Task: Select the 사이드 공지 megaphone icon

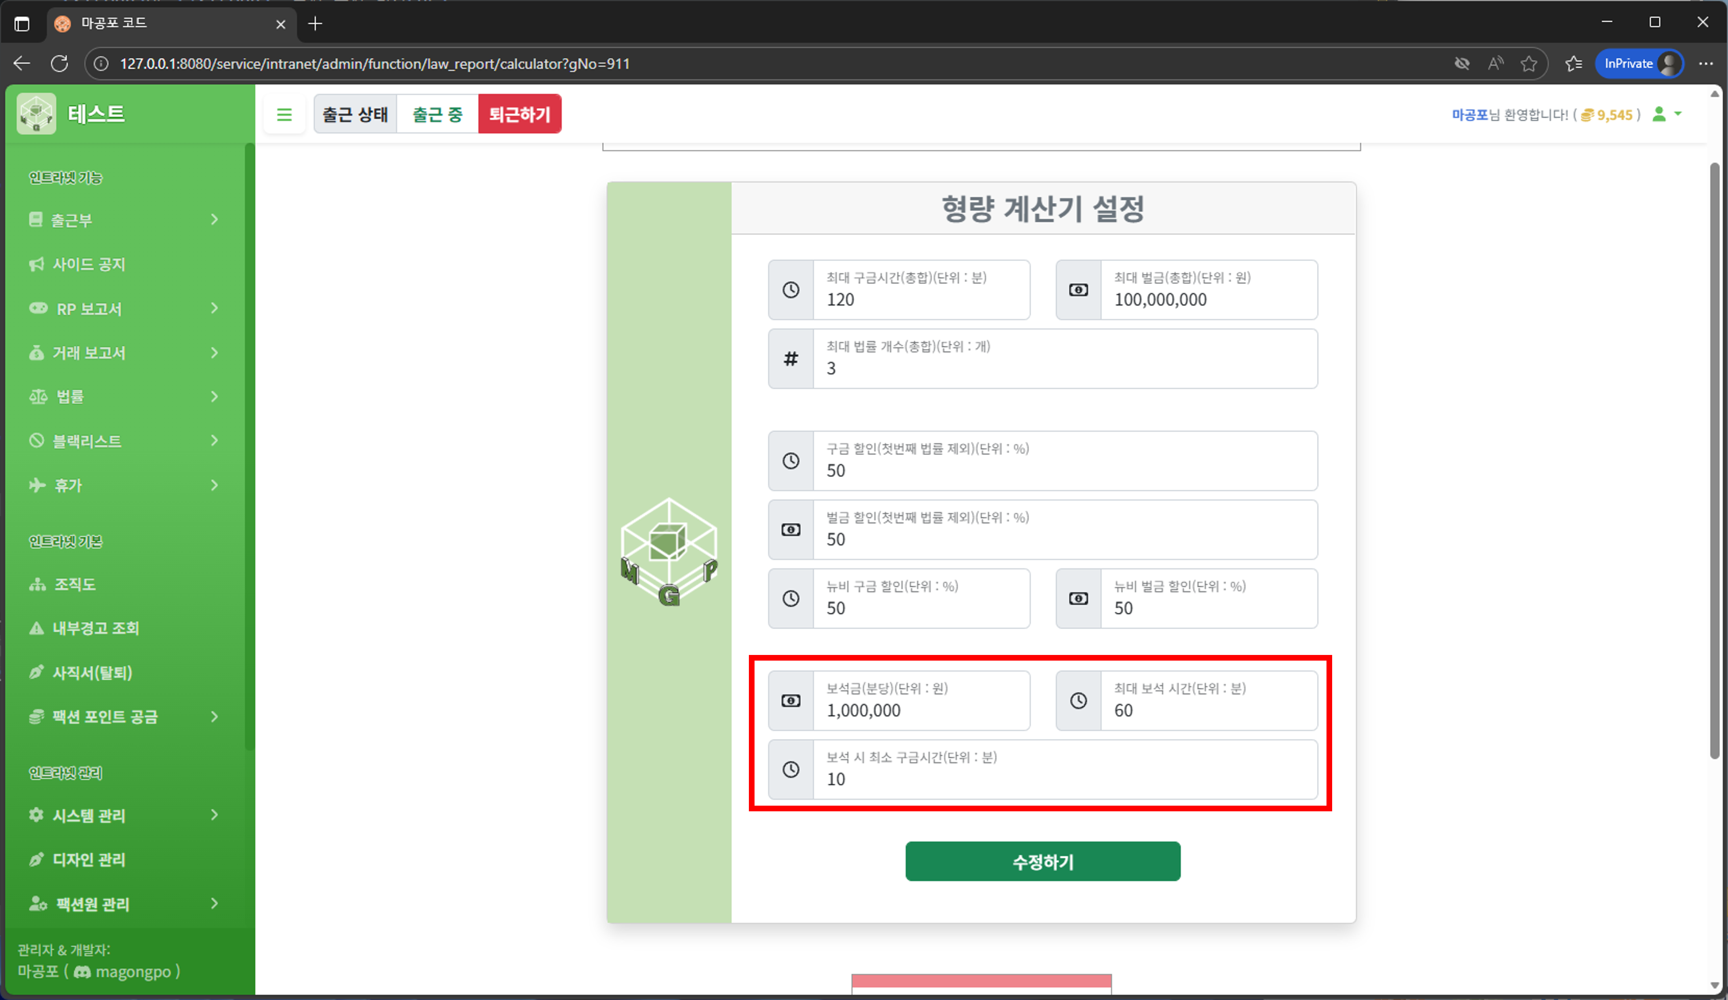Action: (36, 263)
